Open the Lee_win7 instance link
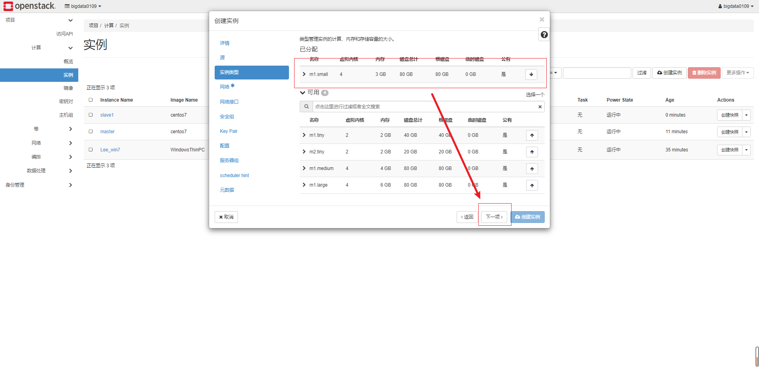The image size is (759, 374). point(110,150)
